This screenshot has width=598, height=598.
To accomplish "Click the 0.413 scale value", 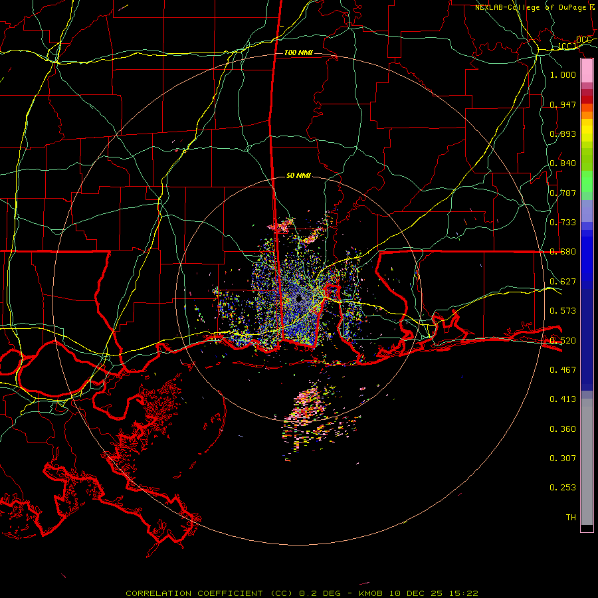I will coord(563,399).
